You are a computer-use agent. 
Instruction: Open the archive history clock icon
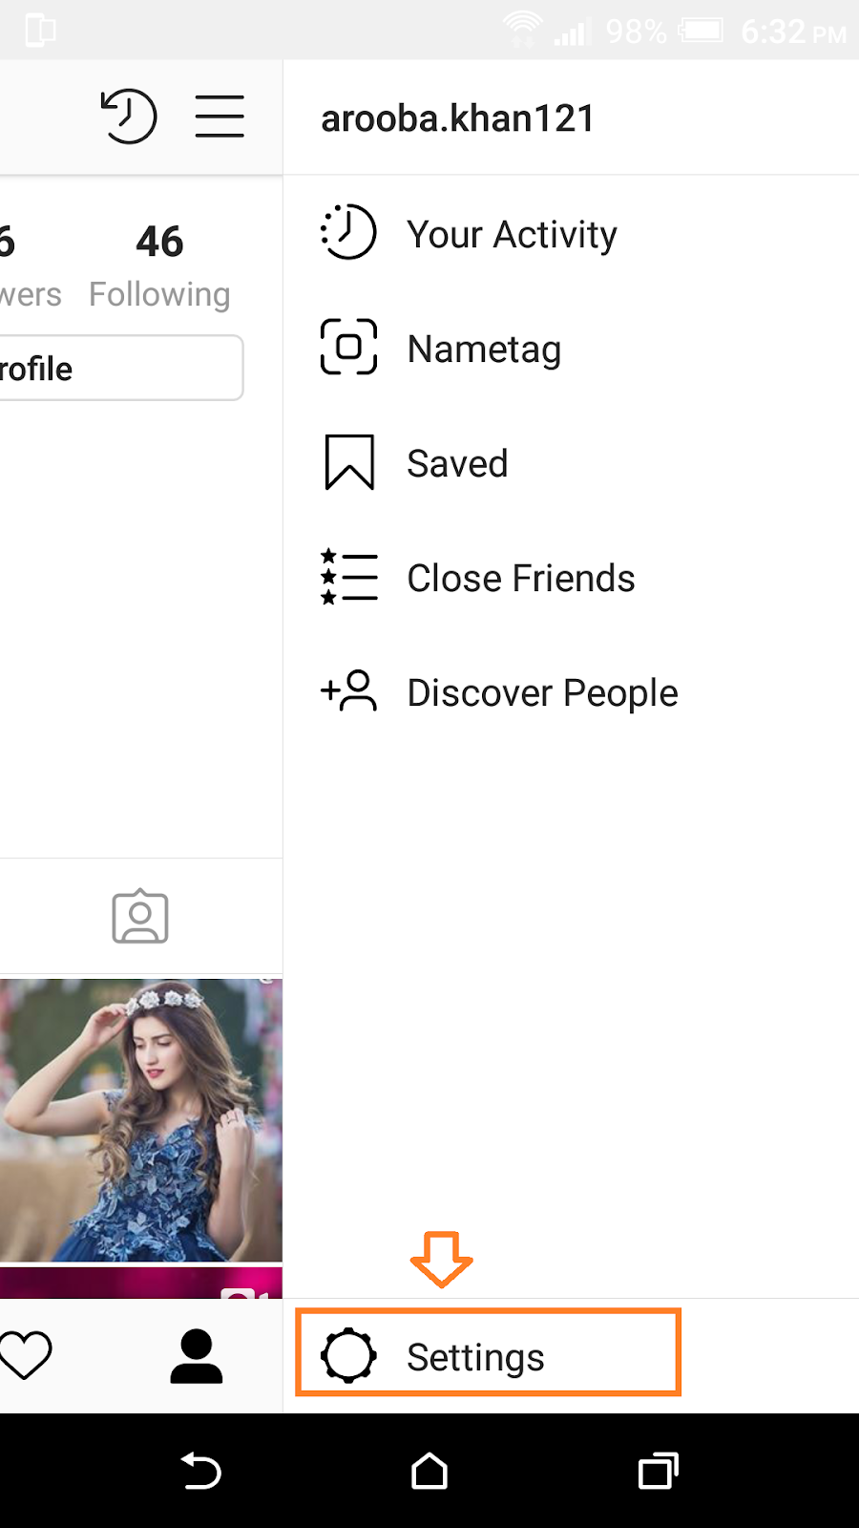click(x=129, y=117)
